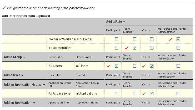The width and height of the screenshot is (195, 110).
Task: Click the allApplications group name
Action: click(x=87, y=93)
